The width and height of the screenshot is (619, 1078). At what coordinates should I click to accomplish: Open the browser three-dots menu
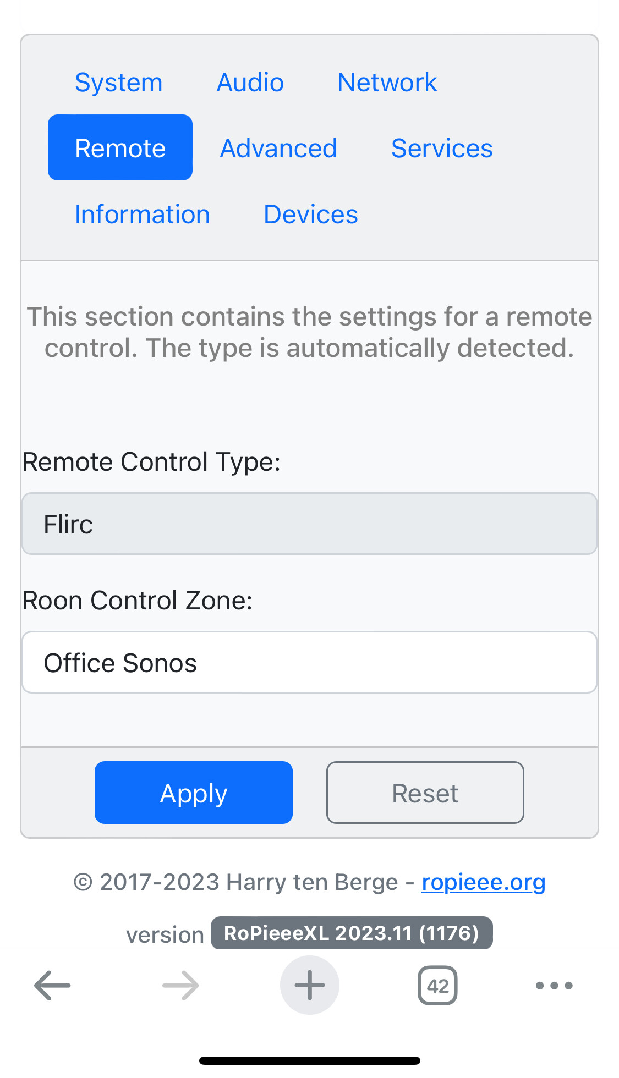554,985
